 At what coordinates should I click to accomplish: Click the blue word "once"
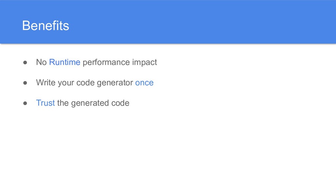144,83
